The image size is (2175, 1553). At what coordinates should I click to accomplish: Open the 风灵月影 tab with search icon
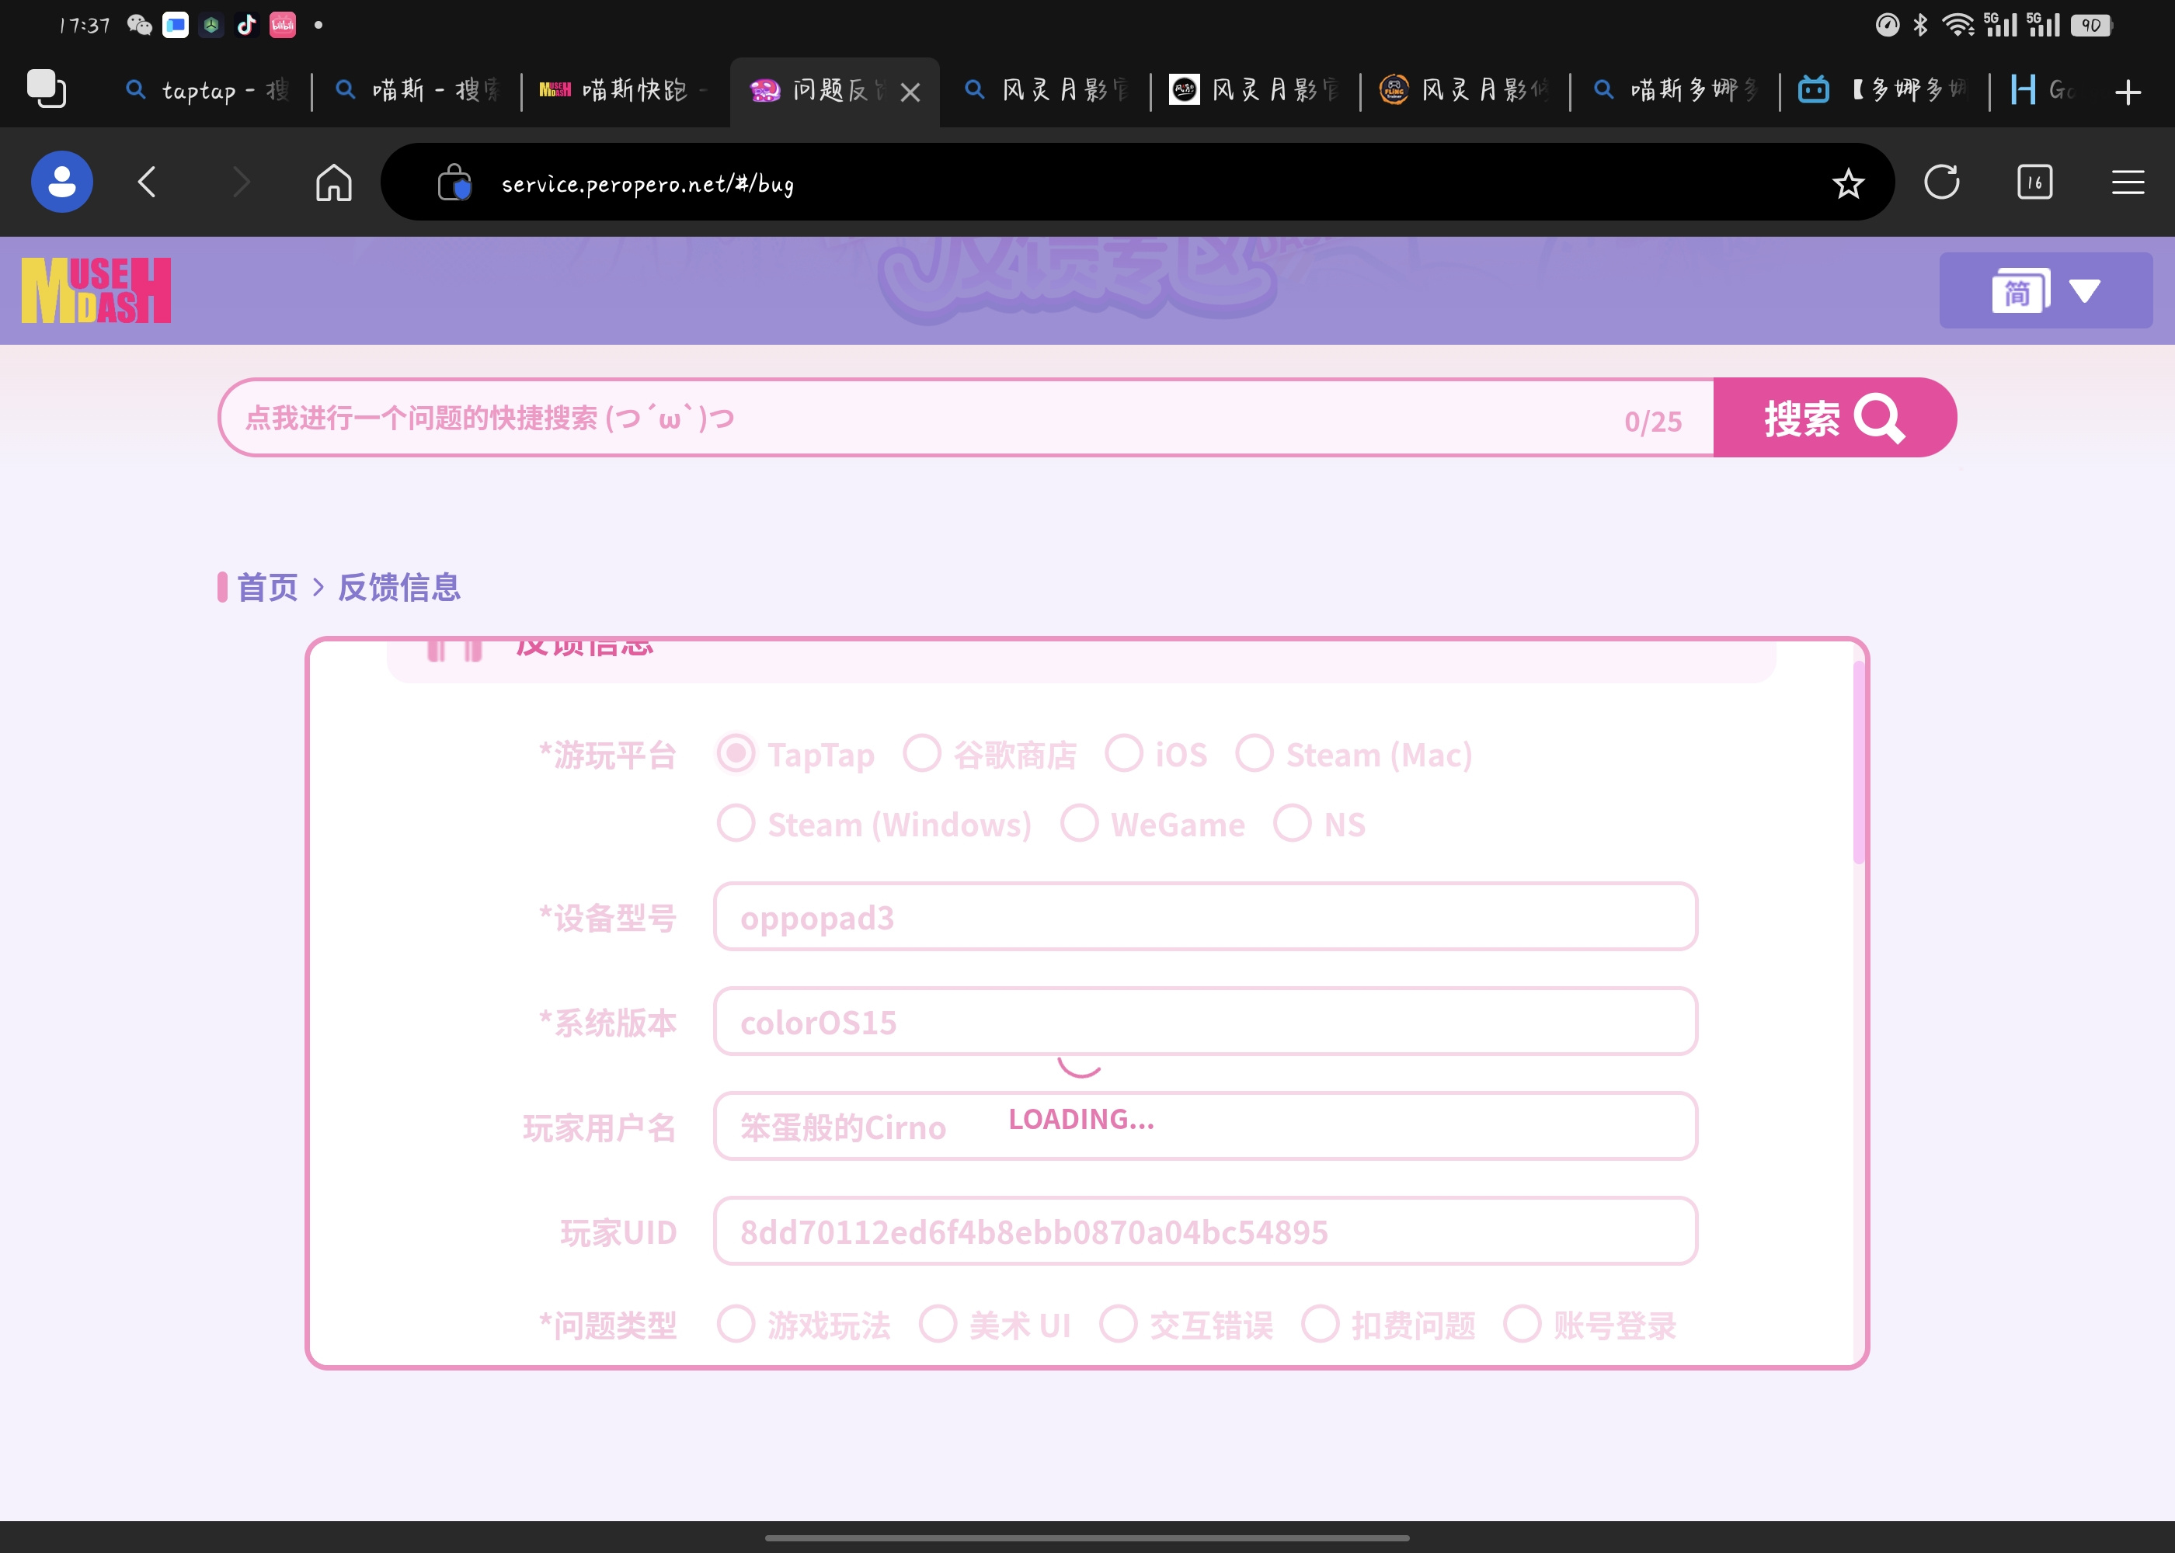click(1046, 92)
